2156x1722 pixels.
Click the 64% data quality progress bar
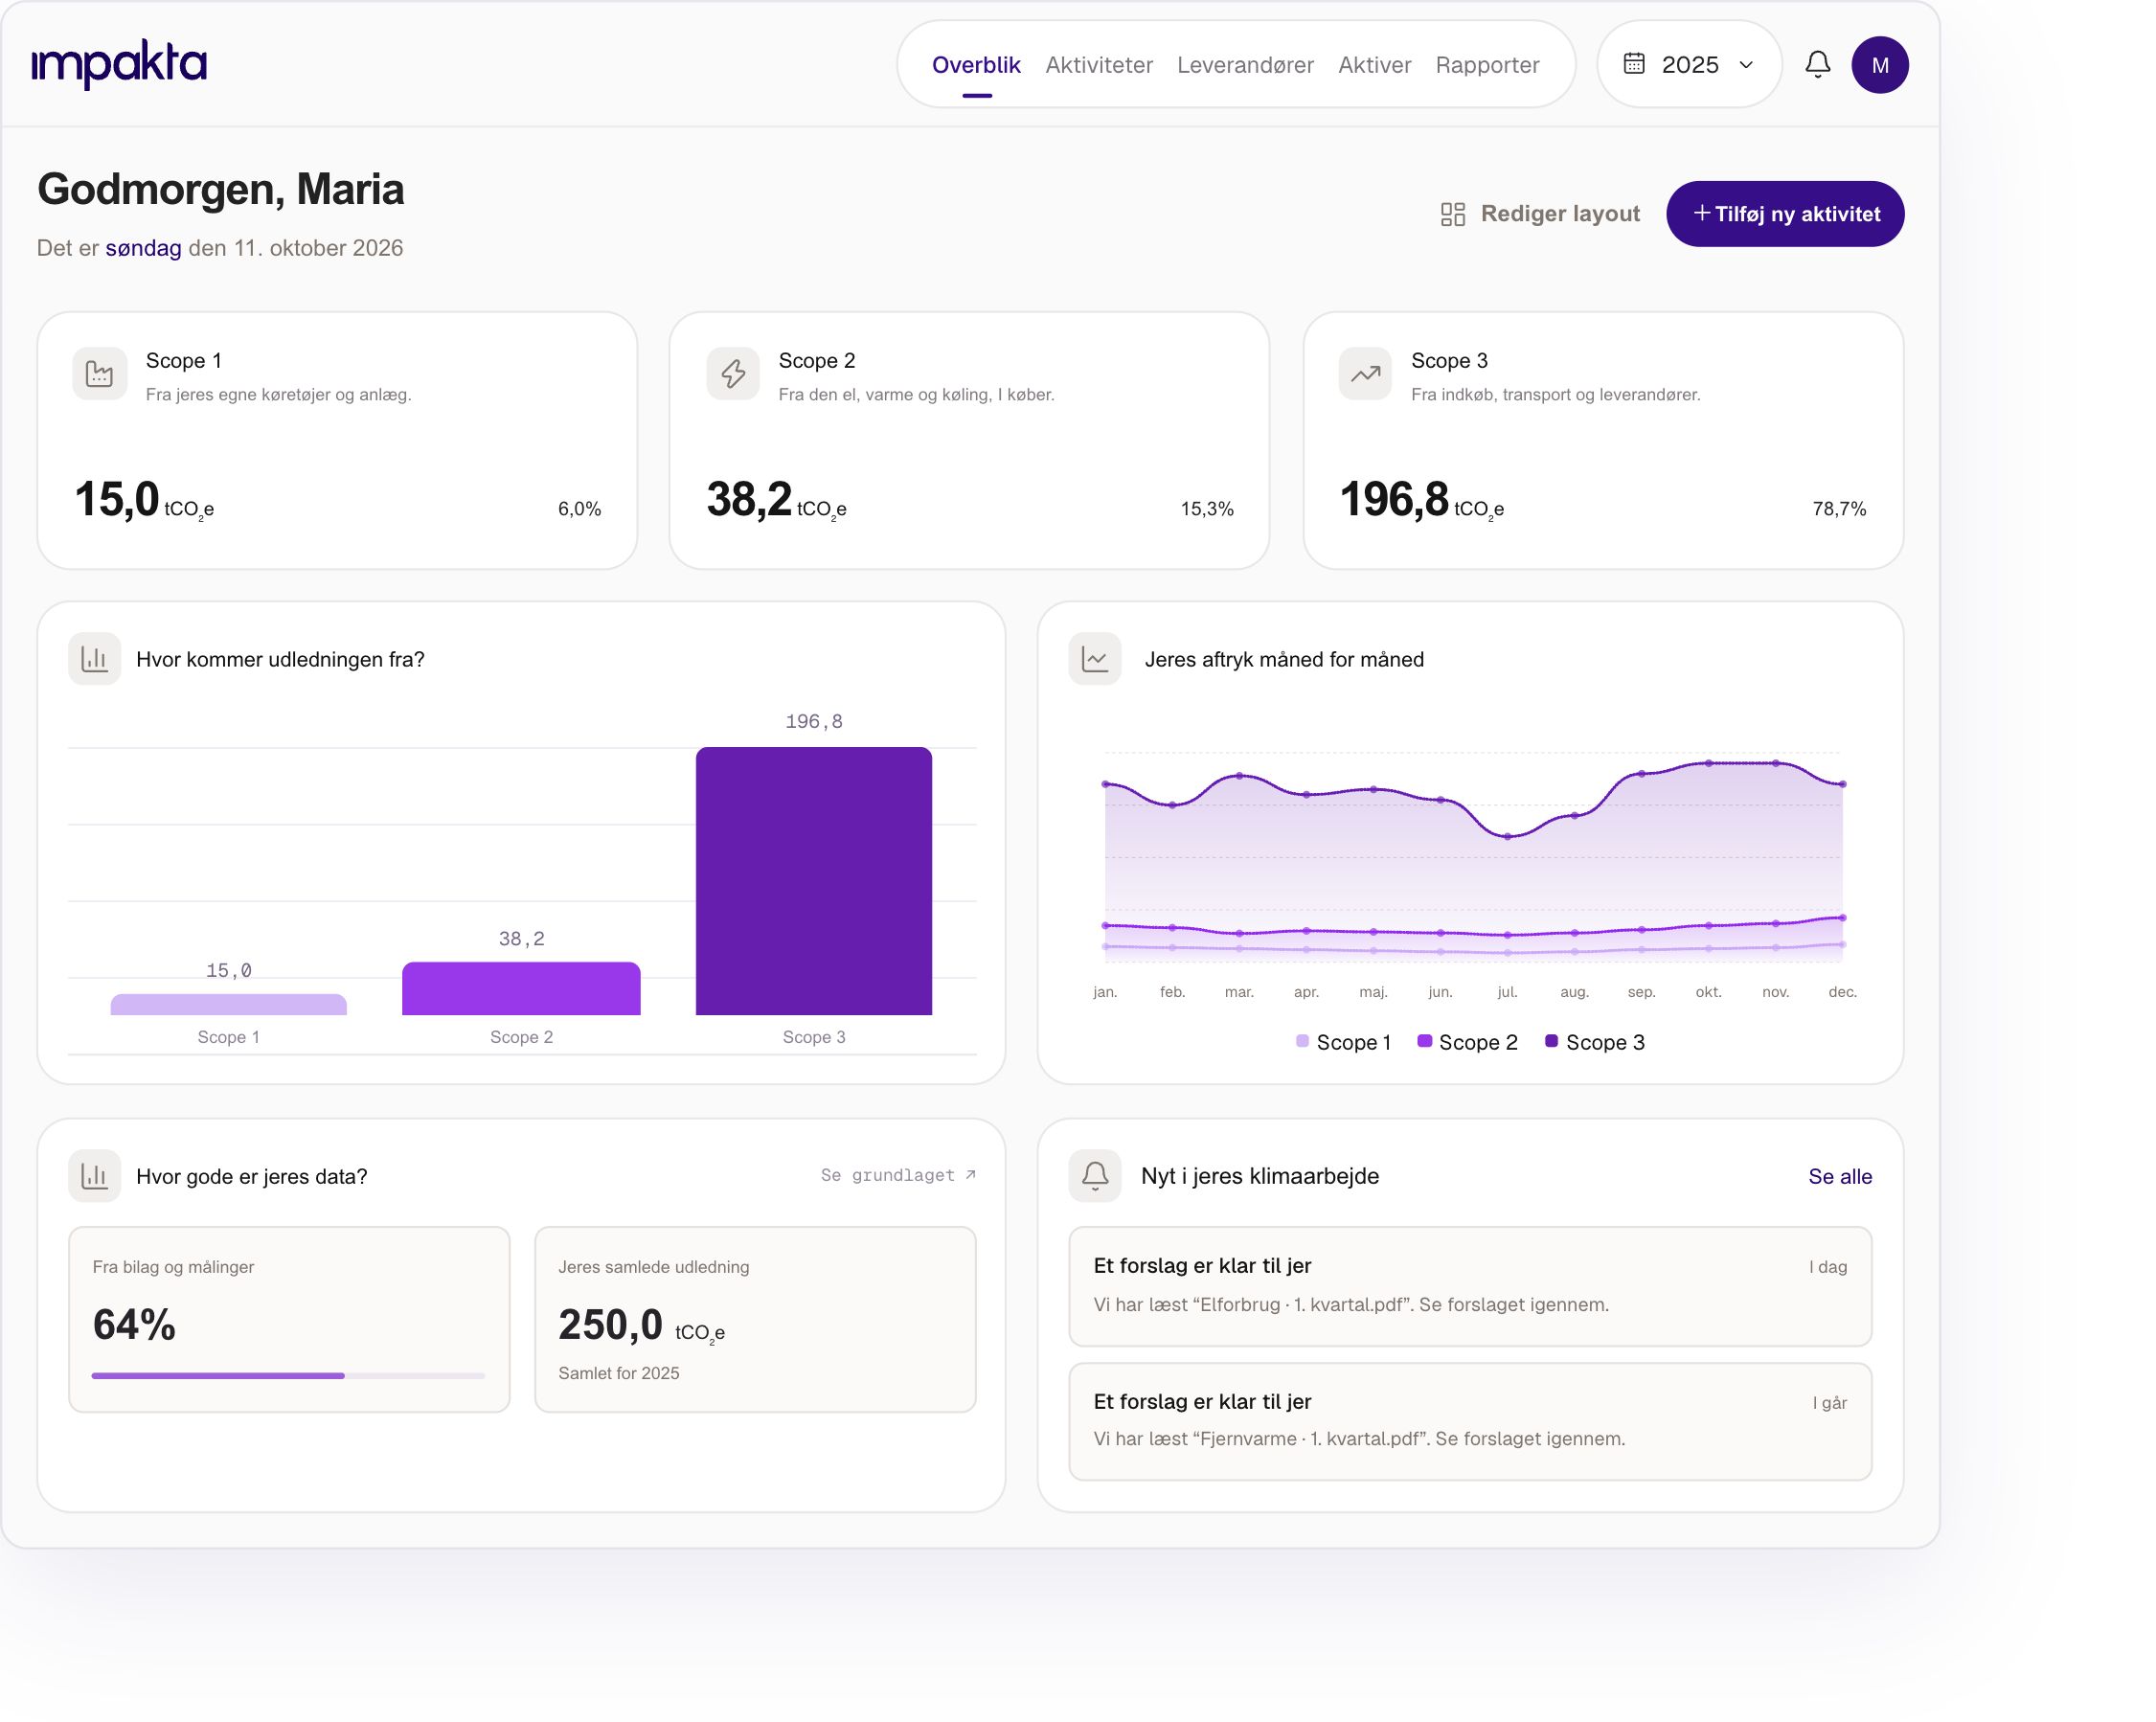click(288, 1376)
